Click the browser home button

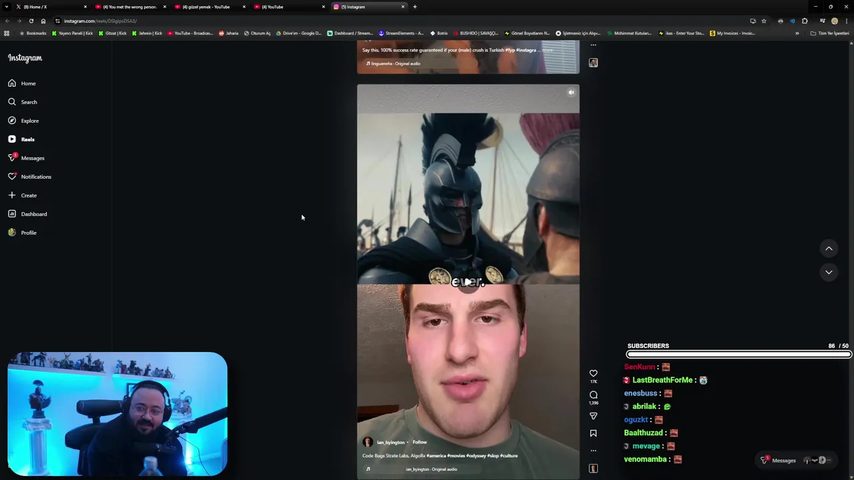click(x=43, y=21)
